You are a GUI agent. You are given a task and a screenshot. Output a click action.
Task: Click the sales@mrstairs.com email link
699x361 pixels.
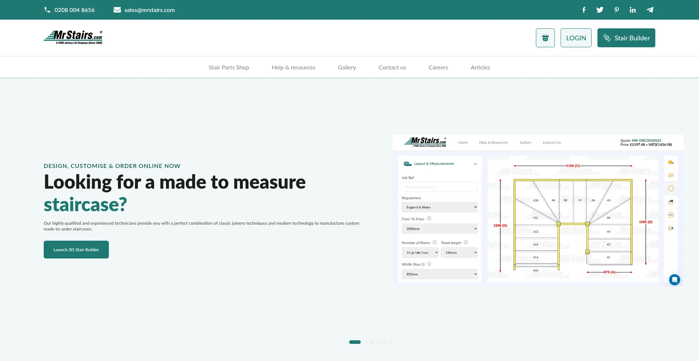pos(149,10)
